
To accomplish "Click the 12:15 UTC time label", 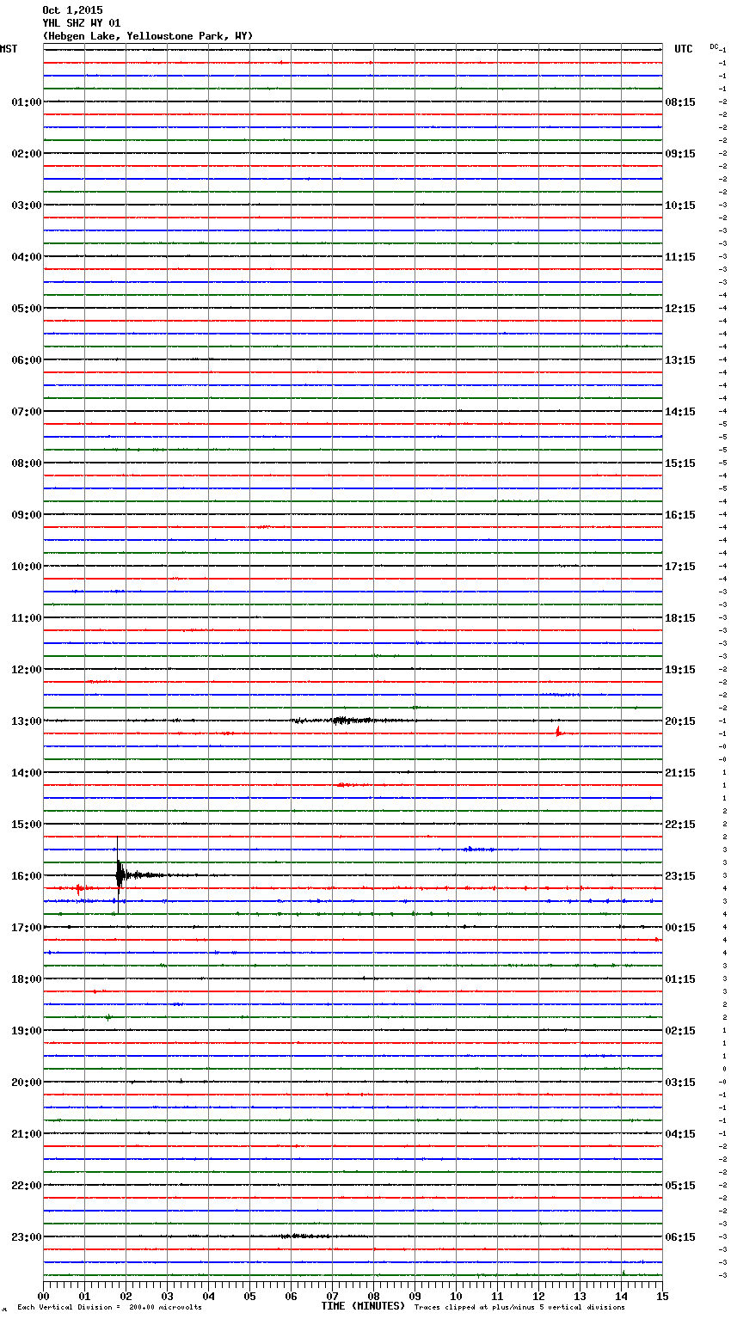I will click(680, 309).
